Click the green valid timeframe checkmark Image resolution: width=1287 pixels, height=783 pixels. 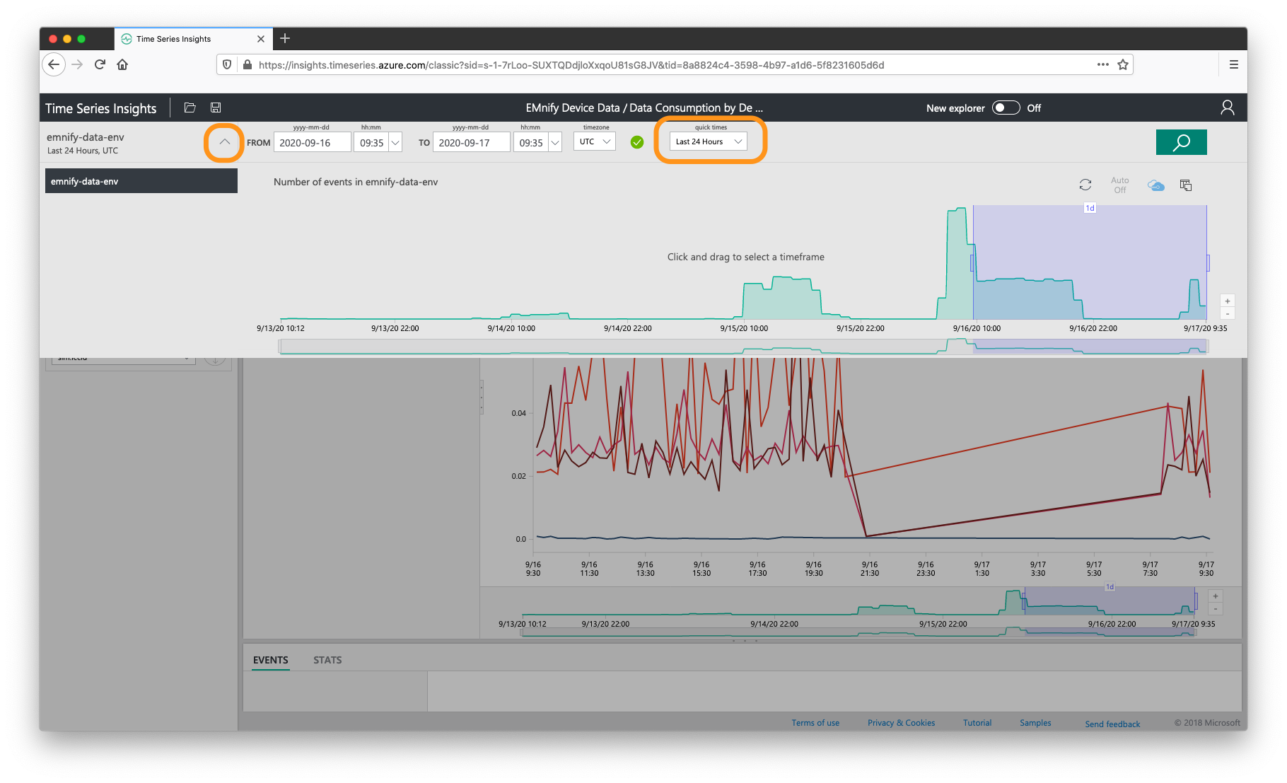pos(637,142)
